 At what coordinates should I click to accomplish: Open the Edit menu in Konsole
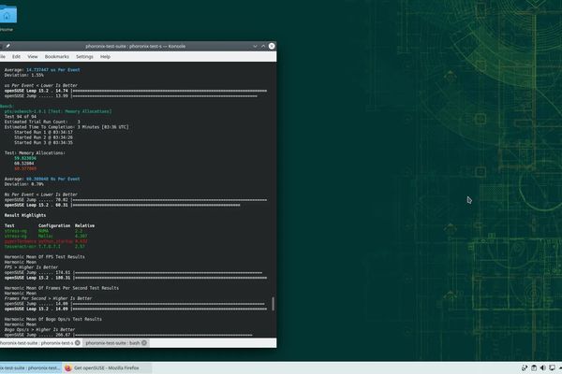coord(16,56)
